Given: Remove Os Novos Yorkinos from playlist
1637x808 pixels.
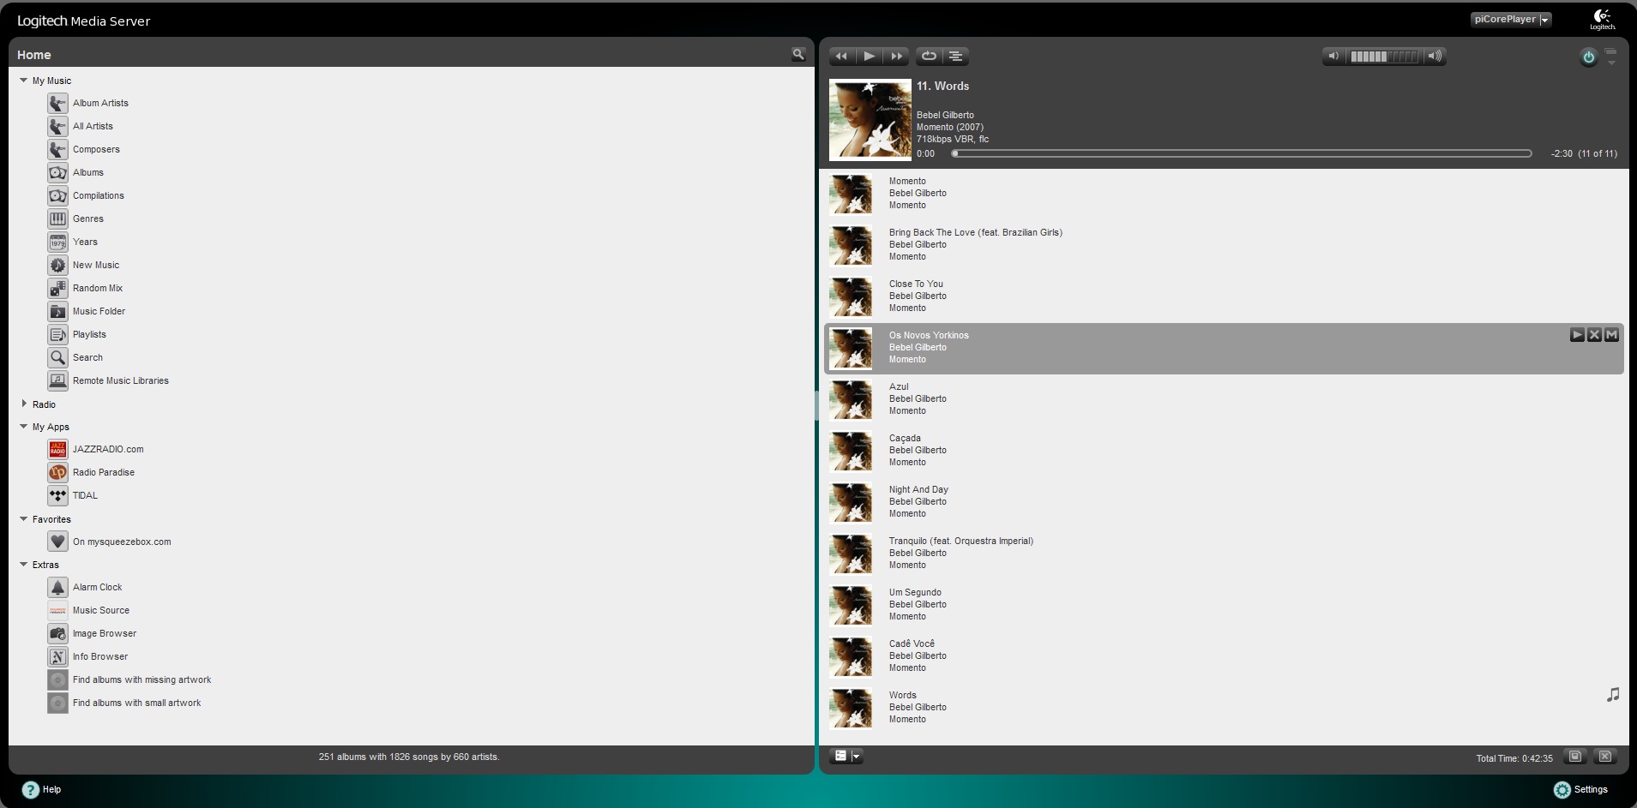Looking at the screenshot, I should click(1594, 335).
